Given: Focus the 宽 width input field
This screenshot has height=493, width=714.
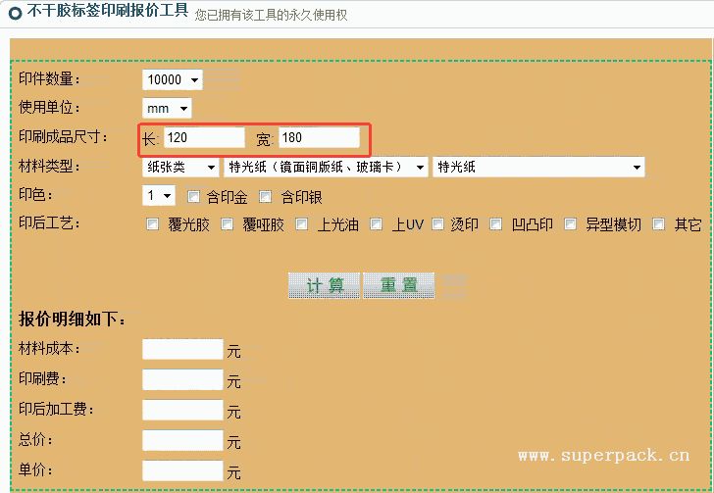Looking at the screenshot, I should [319, 138].
